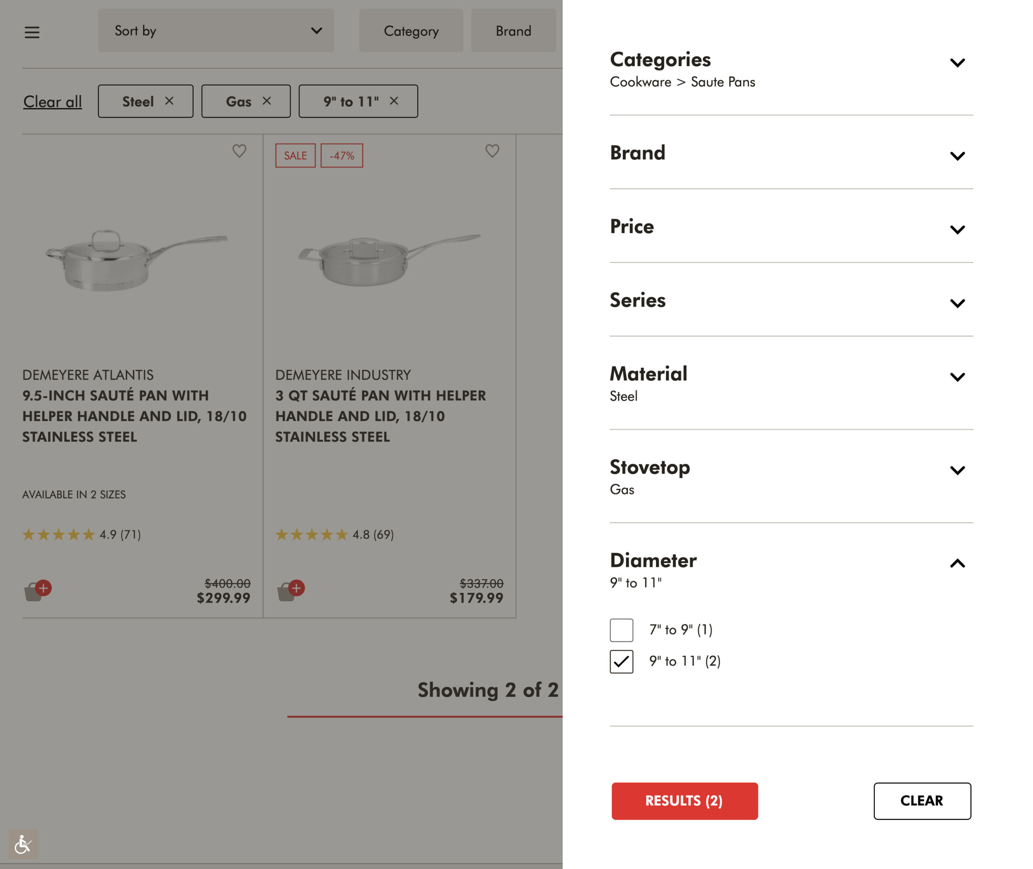Open the Category filter tab
This screenshot has width=1033, height=869.
(x=411, y=31)
